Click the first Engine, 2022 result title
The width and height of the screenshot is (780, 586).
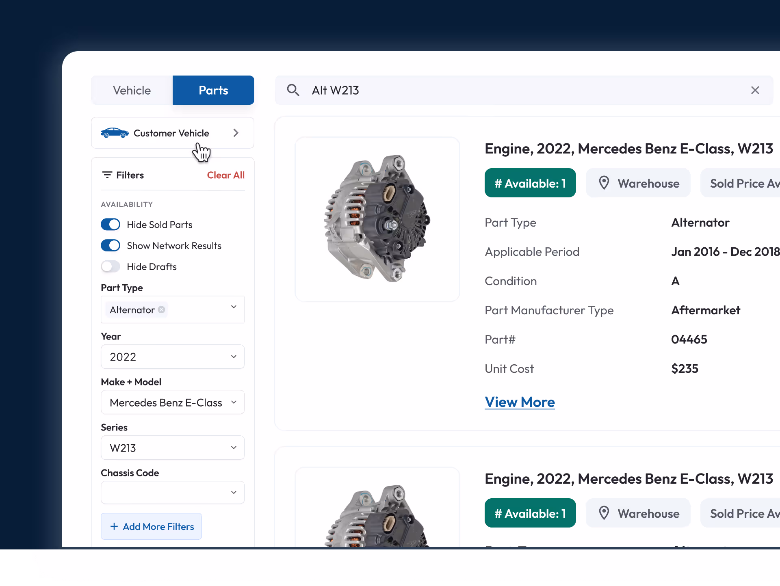click(629, 149)
